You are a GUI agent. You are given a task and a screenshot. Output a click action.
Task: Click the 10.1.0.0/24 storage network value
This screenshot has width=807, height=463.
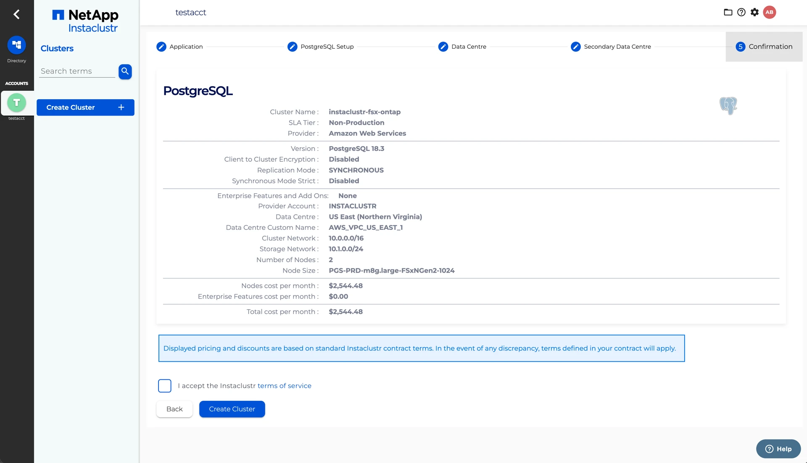pos(346,249)
